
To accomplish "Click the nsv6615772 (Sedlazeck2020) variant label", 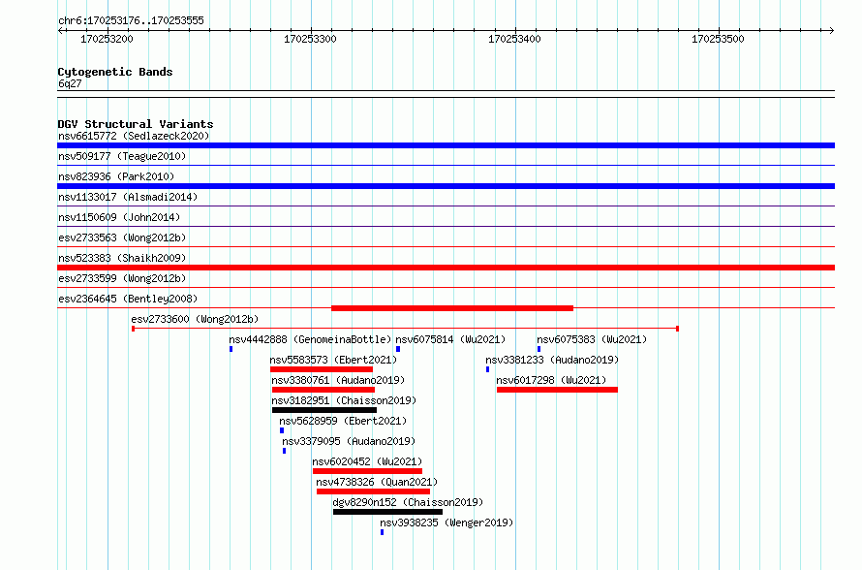I will 134,136.
